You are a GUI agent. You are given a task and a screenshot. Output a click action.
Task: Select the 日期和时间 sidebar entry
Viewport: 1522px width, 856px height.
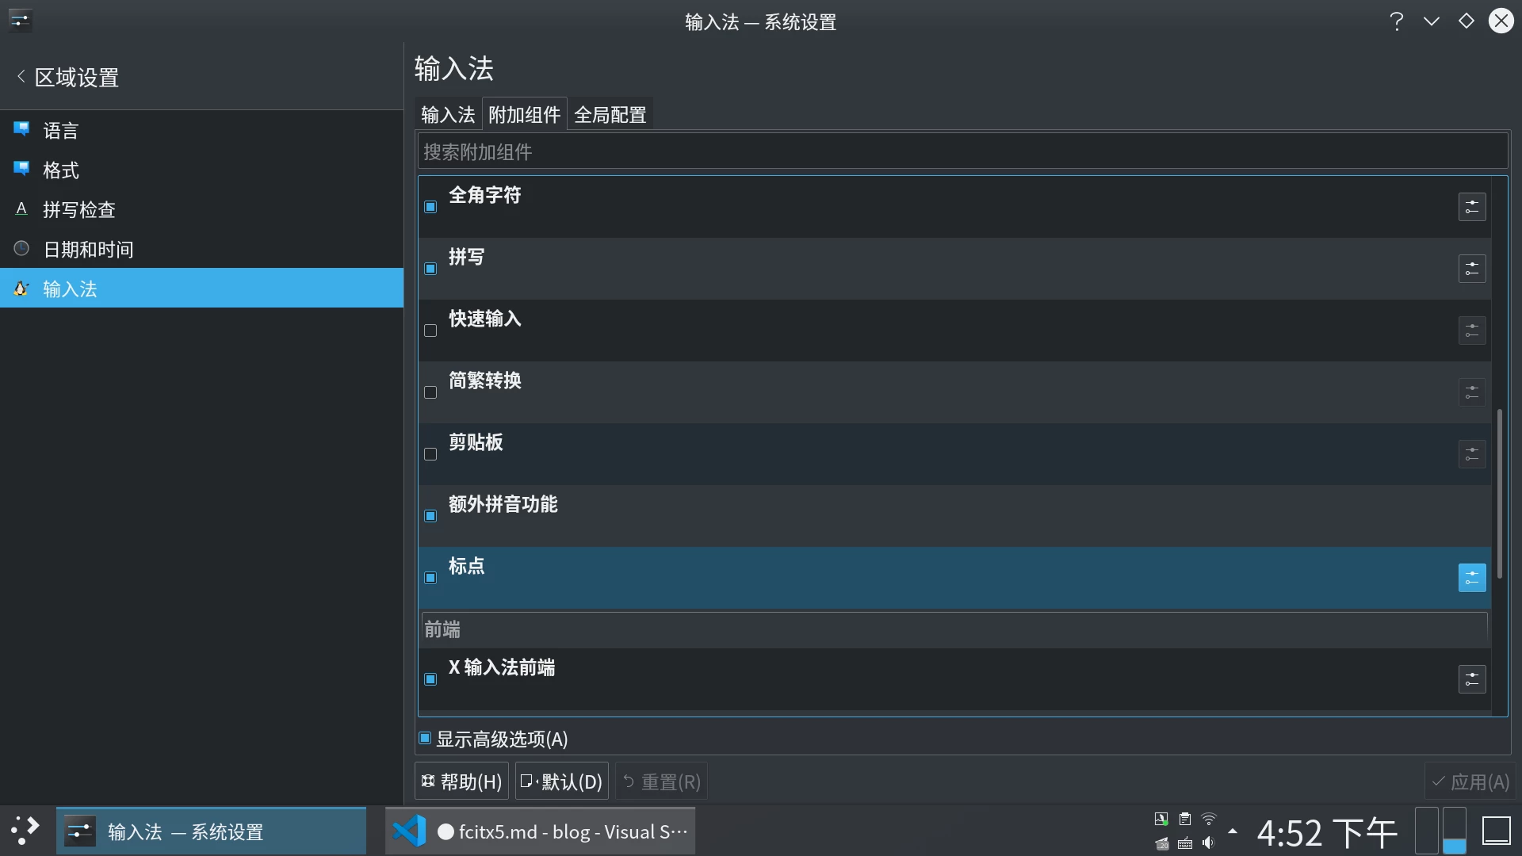pyautogui.click(x=201, y=249)
